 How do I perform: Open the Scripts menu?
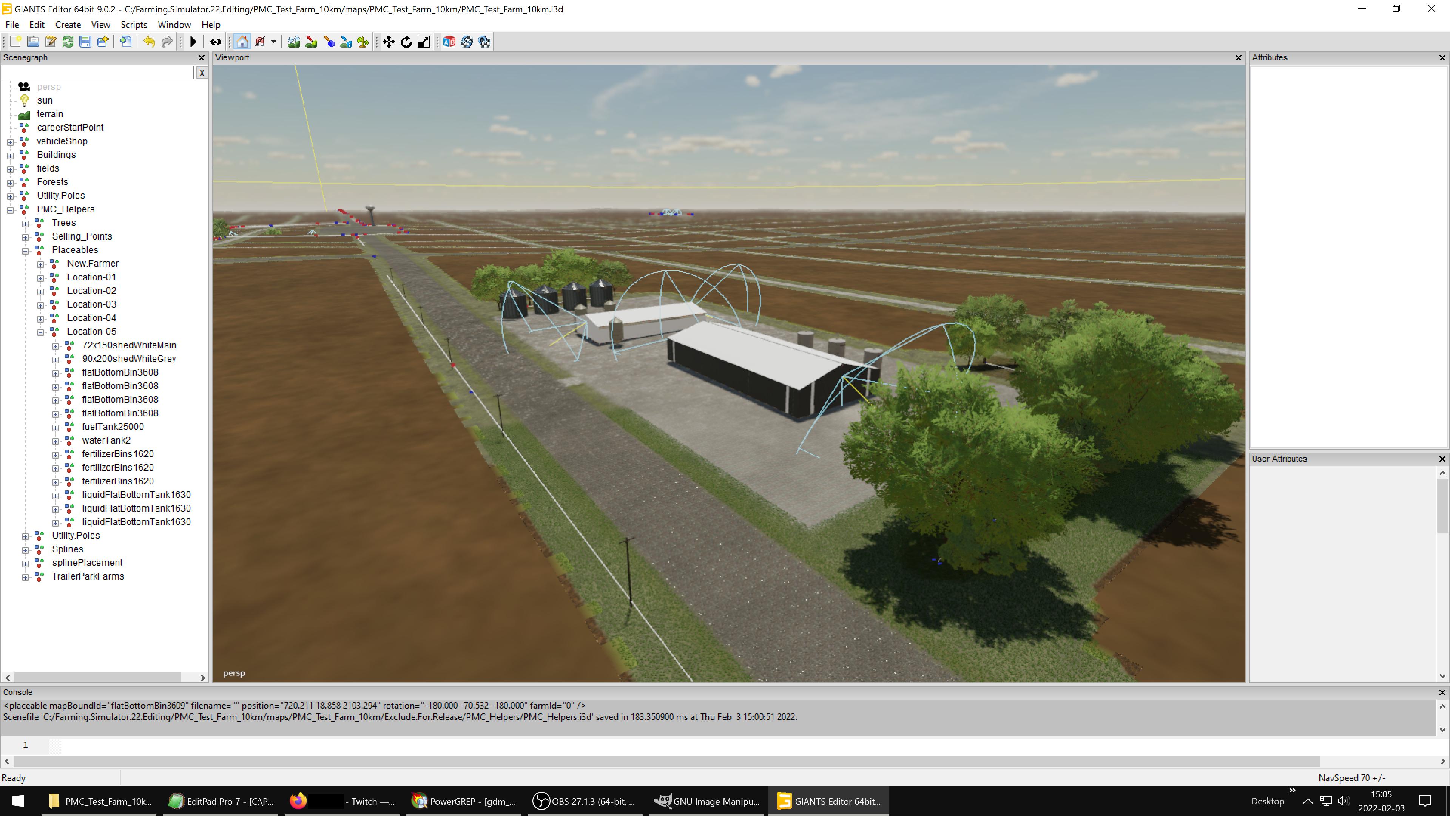pos(134,25)
